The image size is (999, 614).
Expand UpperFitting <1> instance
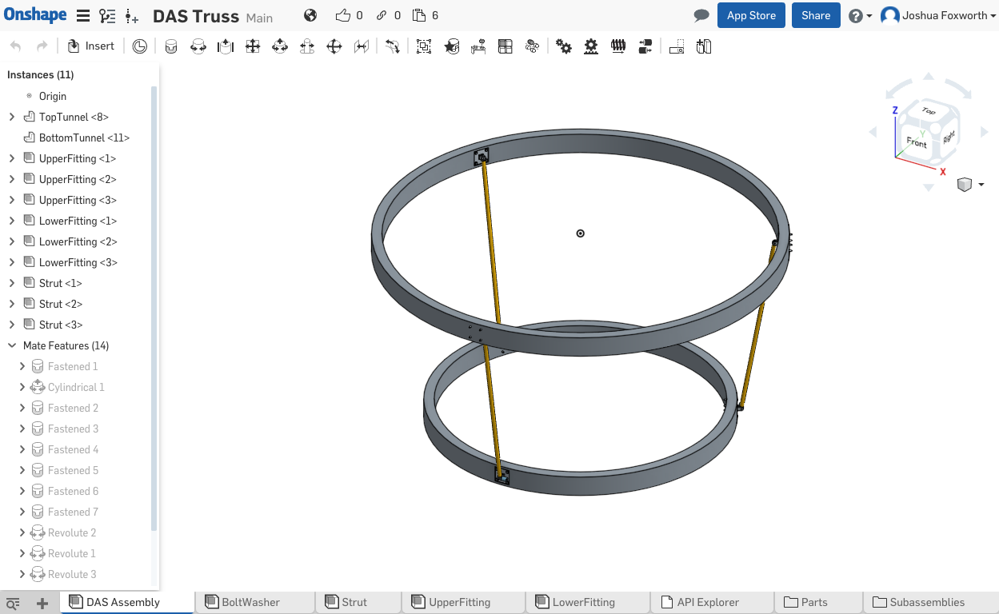pos(12,158)
